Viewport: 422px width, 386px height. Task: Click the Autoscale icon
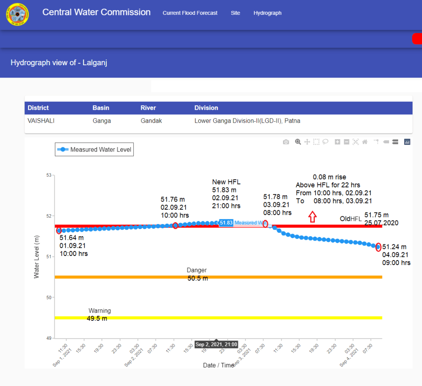tap(356, 142)
